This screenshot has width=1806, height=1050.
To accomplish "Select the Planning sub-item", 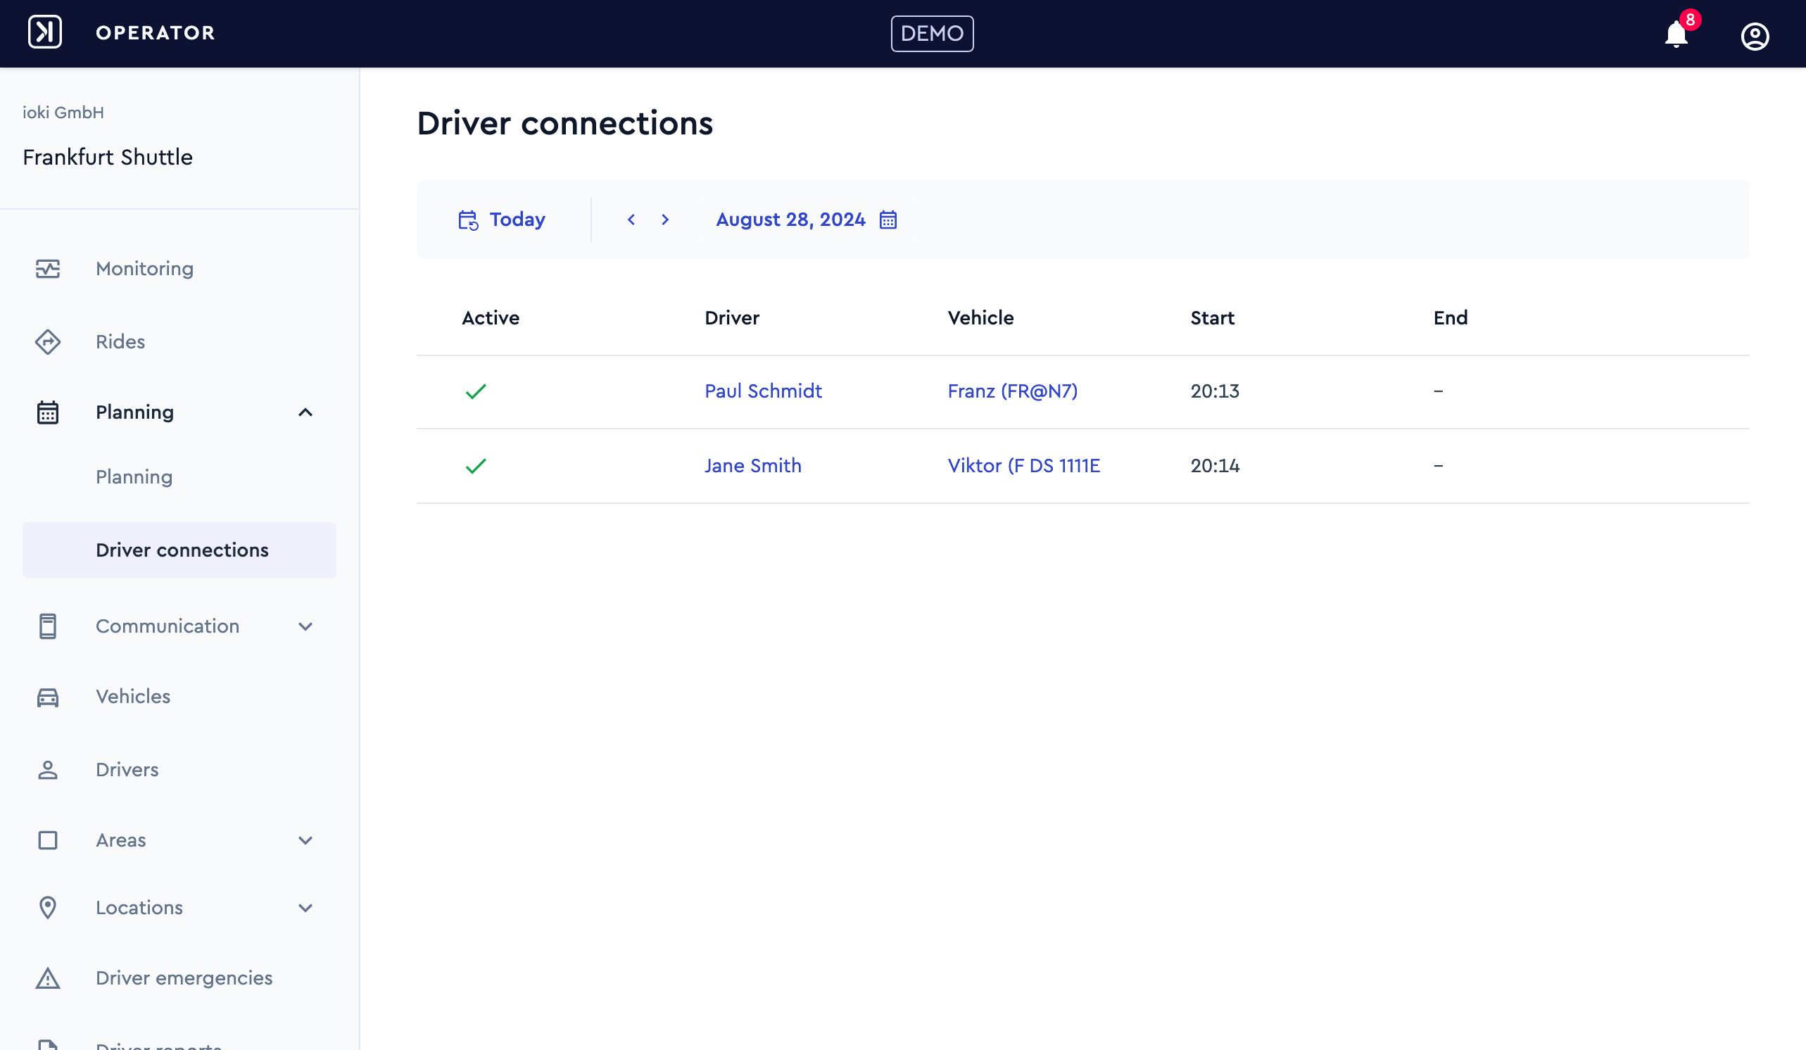I will pos(134,477).
